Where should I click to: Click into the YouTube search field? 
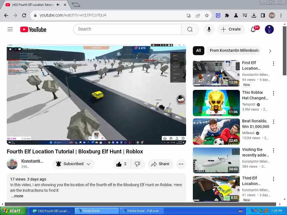pos(128,29)
